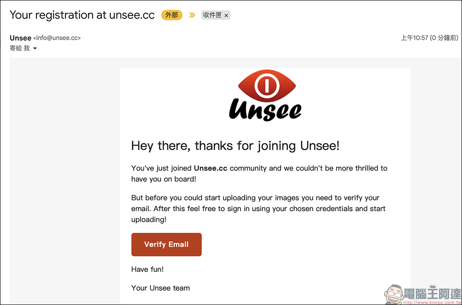Image resolution: width=462 pixels, height=305 pixels.
Task: Click the 收件匣 inbox label
Action: [x=212, y=15]
